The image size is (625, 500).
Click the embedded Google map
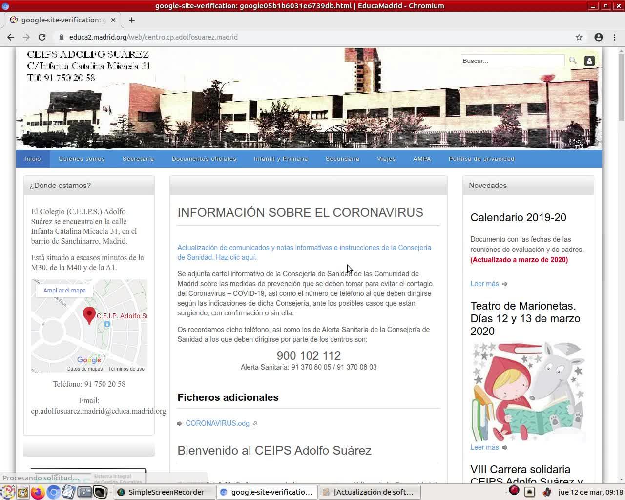pos(89,326)
